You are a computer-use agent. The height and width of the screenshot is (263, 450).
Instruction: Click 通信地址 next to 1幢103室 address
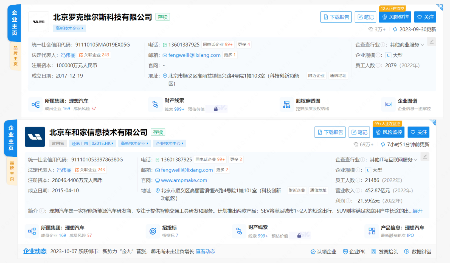pos(338,76)
